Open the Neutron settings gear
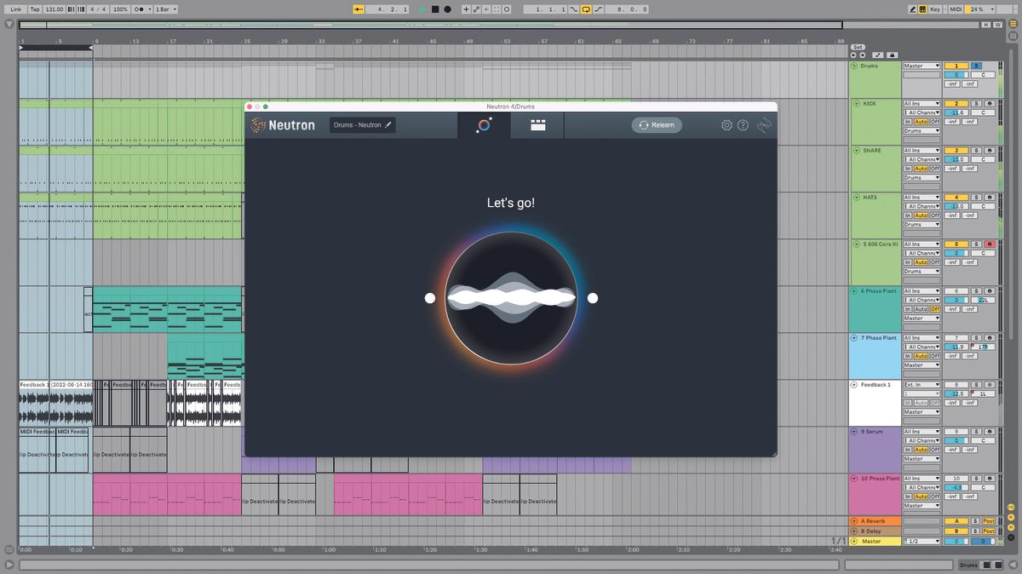This screenshot has height=574, width=1022. coord(726,124)
